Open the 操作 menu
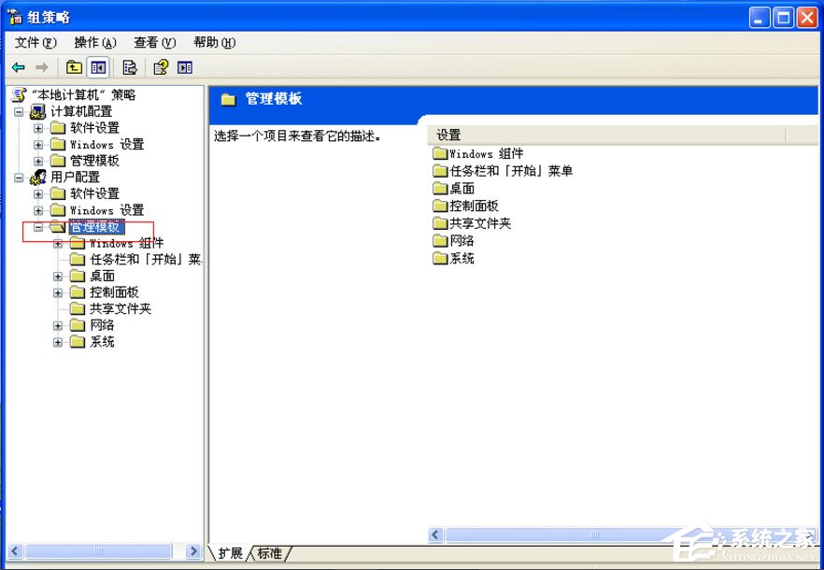Viewport: 824px width, 570px height. point(93,42)
